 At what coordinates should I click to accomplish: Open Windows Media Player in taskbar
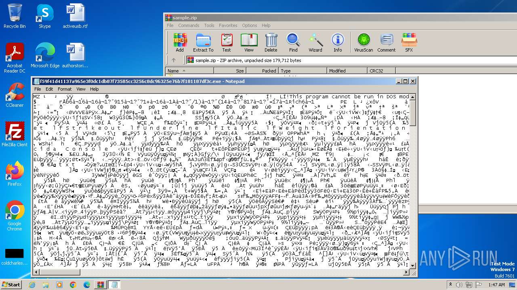point(59,285)
